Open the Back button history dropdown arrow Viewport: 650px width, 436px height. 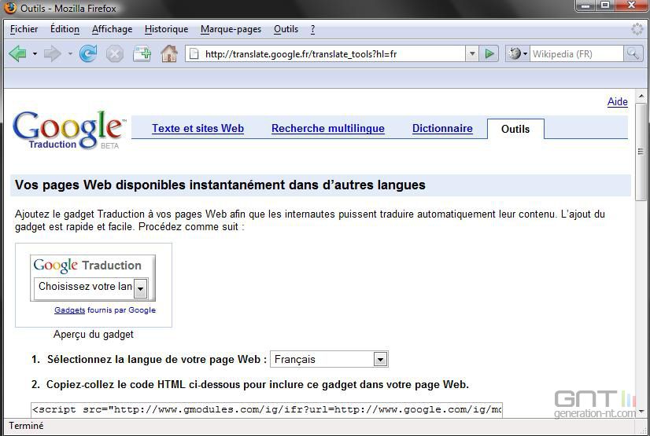(35, 53)
